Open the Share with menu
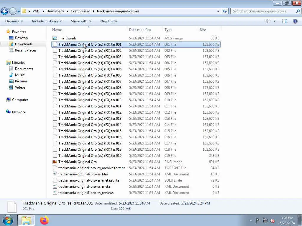Image resolution: width=302 pixels, height=226 pixels. 81,21
